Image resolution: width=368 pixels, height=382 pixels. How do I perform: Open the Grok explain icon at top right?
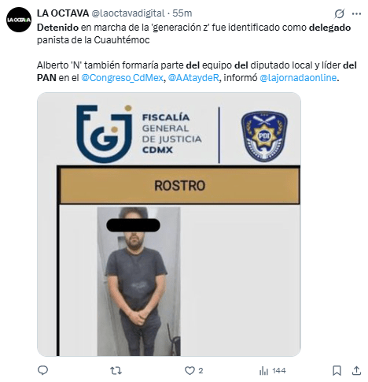340,13
